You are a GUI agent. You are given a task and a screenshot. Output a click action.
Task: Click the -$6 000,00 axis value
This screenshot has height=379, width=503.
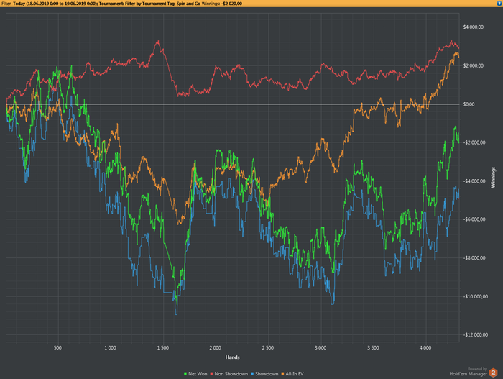coord(474,219)
